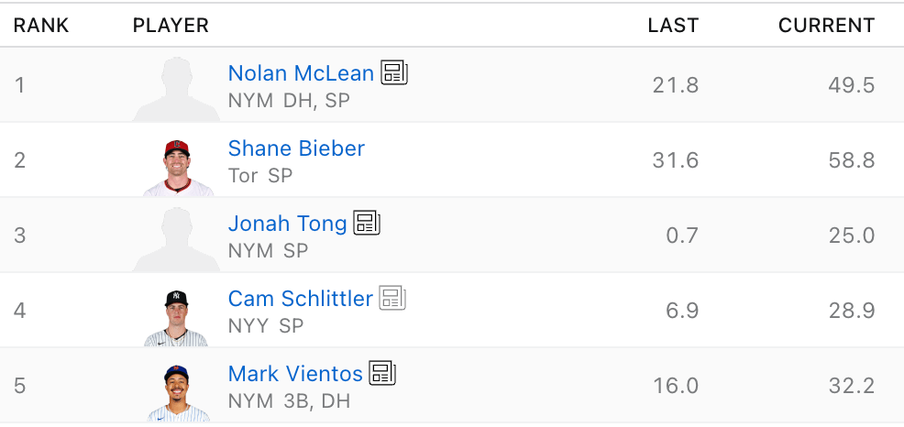Click Jonah Tong's placeholder silhouette image

coord(177,239)
